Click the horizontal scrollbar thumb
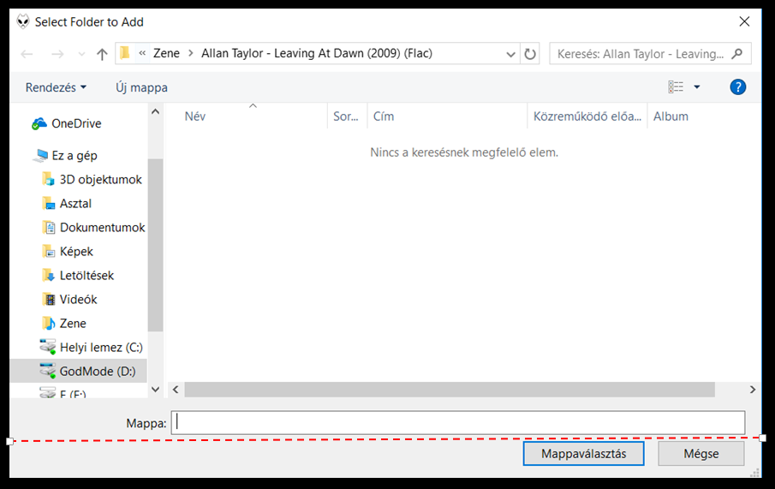775x489 pixels. (450, 390)
